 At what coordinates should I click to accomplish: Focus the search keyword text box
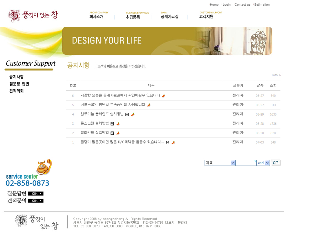pyautogui.click(x=246, y=163)
